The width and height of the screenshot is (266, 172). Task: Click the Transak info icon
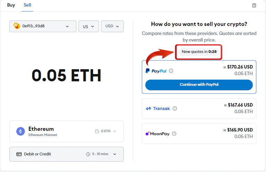coord(175,108)
